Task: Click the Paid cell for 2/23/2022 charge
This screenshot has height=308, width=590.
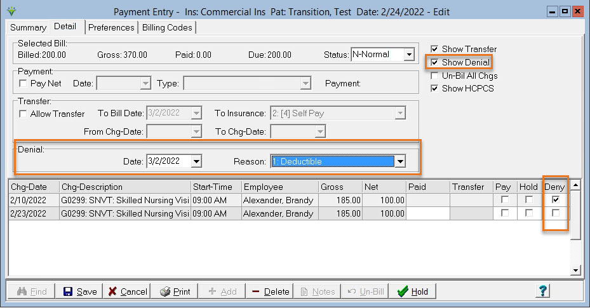Action: tap(428, 214)
